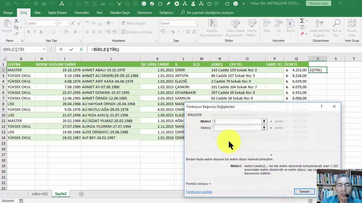Click macro record icon in status bar
Image resolution: width=362 pixels, height=203 pixels.
pos(21,201)
